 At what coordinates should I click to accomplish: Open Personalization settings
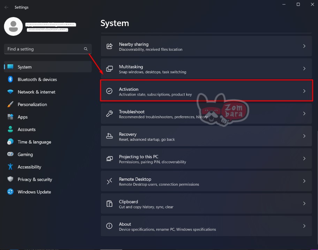pos(48,104)
